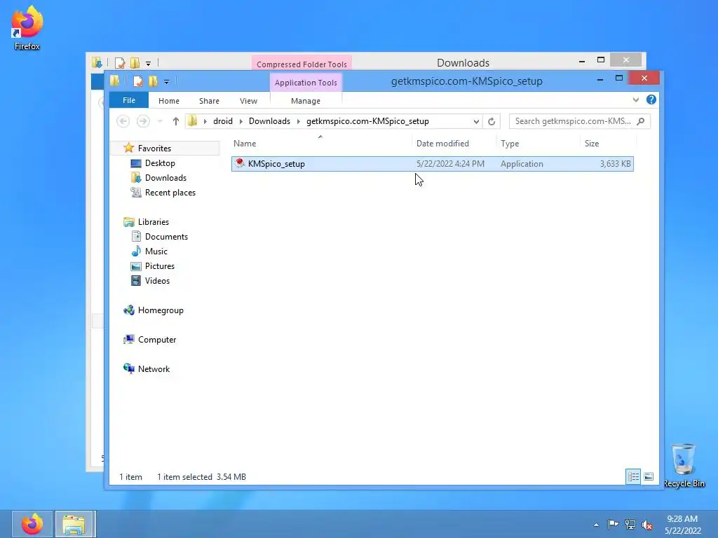Sort by the Type column header
The height and width of the screenshot is (538, 718).
510,144
